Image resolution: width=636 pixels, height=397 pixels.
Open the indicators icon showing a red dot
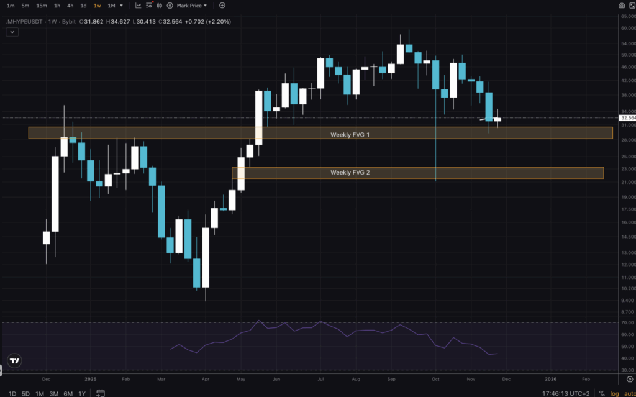click(x=148, y=6)
